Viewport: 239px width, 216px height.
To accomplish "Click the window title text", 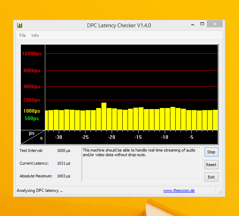I will point(119,25).
